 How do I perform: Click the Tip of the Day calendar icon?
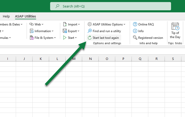pos(175,26)
